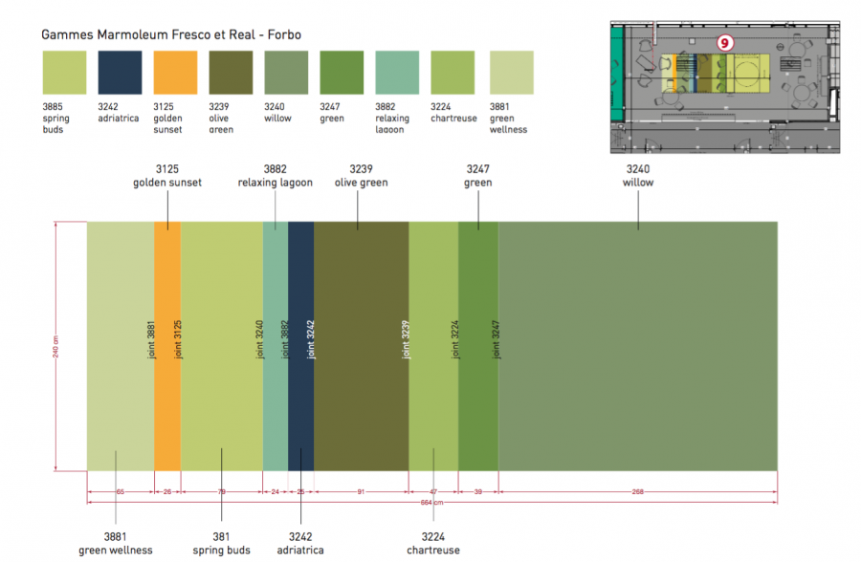Click the 3247 green legend swatch

pyautogui.click(x=342, y=73)
